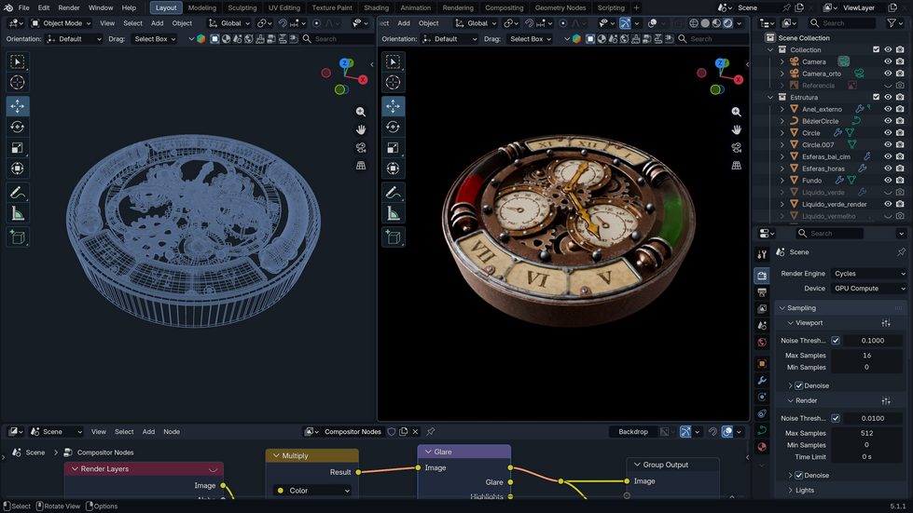Select the Move tool in left viewport
The image size is (913, 513).
click(18, 106)
